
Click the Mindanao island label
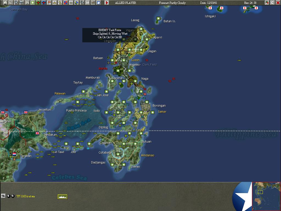(148, 156)
